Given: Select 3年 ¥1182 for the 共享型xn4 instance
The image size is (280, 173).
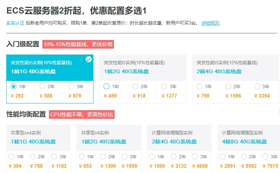Looking at the screenshot, I should [54, 157].
